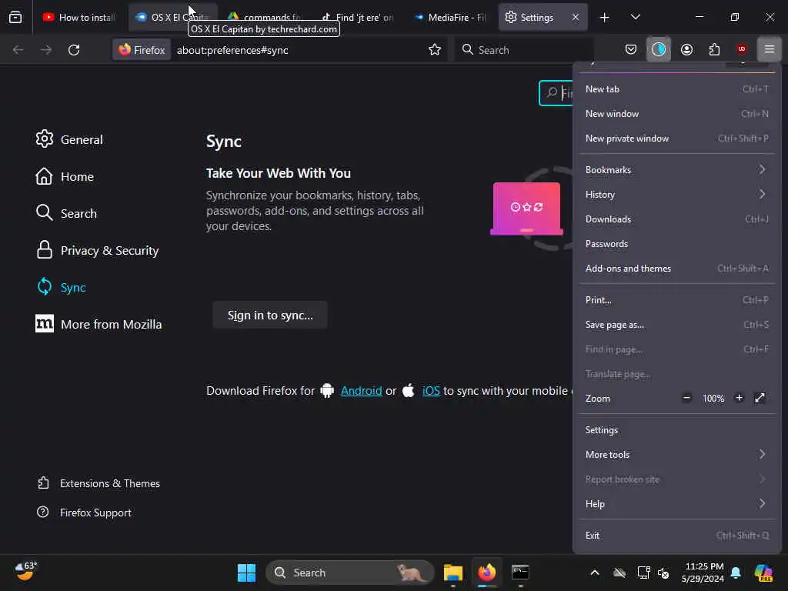The image size is (788, 591).
Task: Click Sign in to sync button
Action: pyautogui.click(x=270, y=315)
